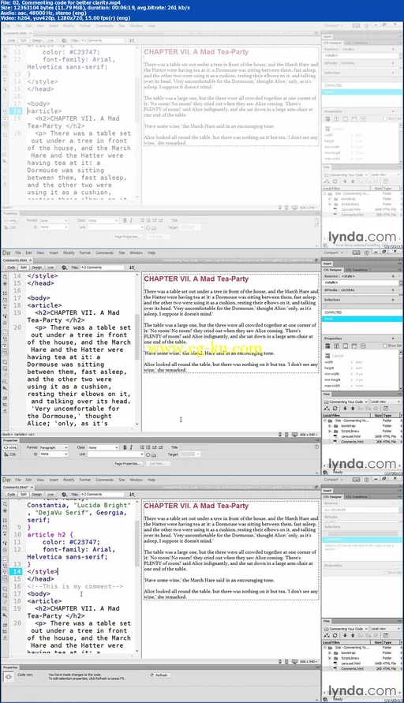
Task: Click Get Files down-arrow icon, bottom frame
Action: 345,635
